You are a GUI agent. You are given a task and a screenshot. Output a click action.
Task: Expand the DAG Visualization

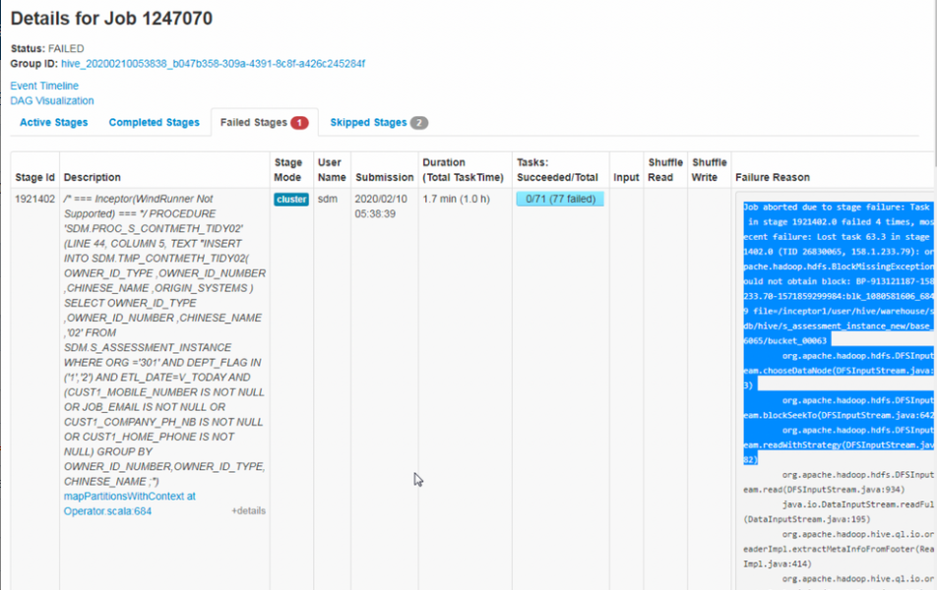pos(52,100)
